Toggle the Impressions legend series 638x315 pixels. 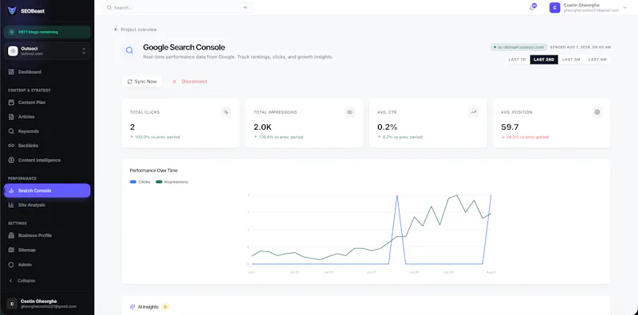171,182
